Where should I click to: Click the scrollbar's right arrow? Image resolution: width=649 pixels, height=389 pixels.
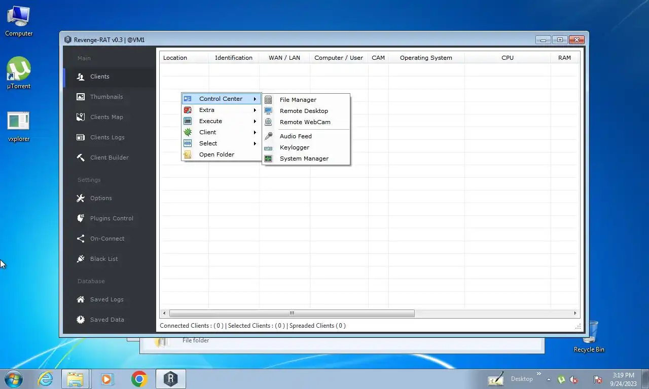point(575,313)
